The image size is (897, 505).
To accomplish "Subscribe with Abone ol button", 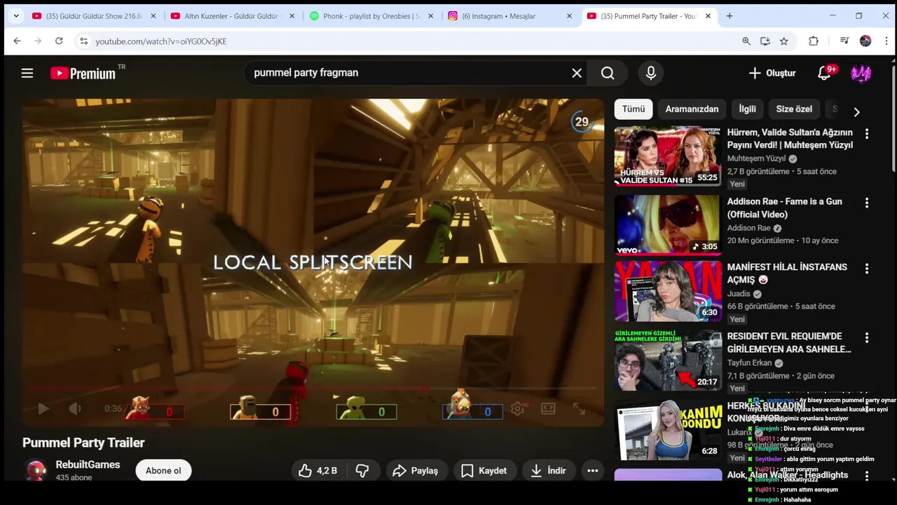I will click(163, 471).
